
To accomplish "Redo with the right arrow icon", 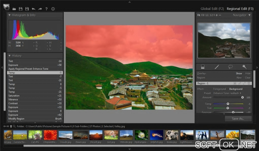I will pyautogui.click(x=40, y=9).
